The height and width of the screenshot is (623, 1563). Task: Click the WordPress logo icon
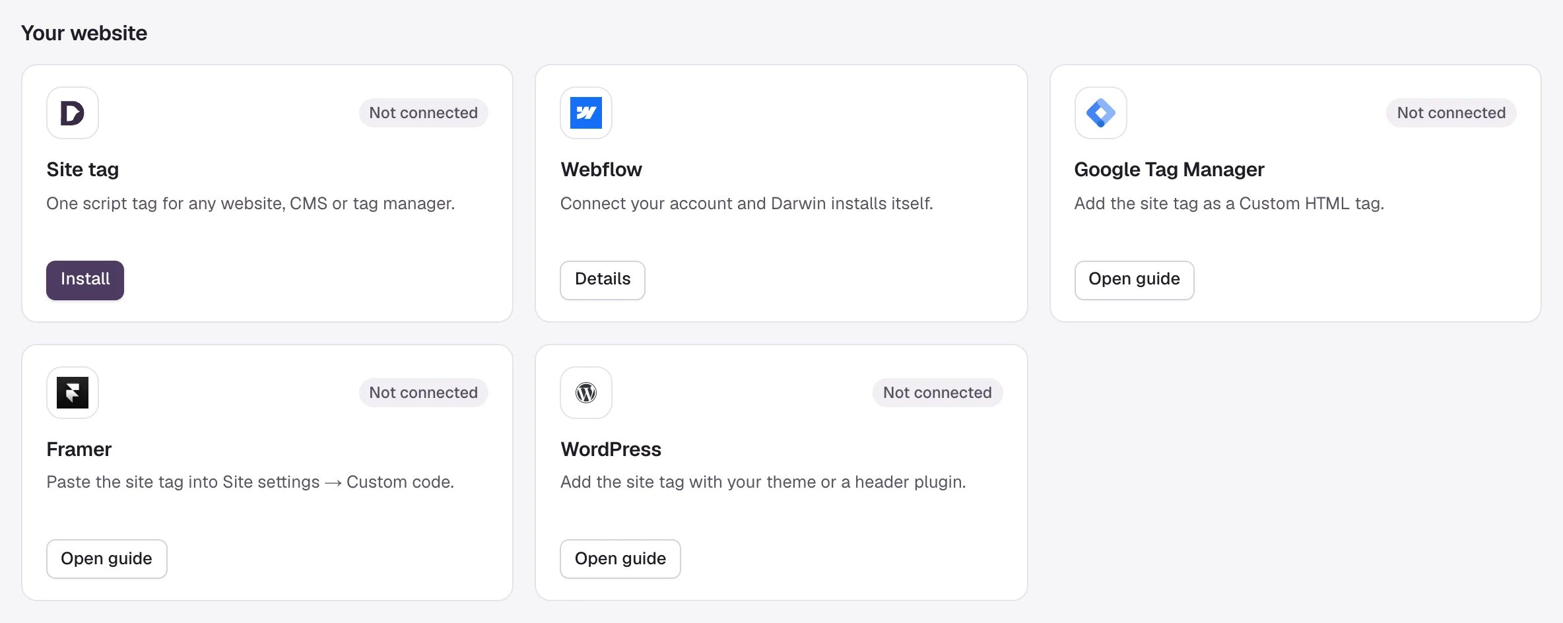586,393
